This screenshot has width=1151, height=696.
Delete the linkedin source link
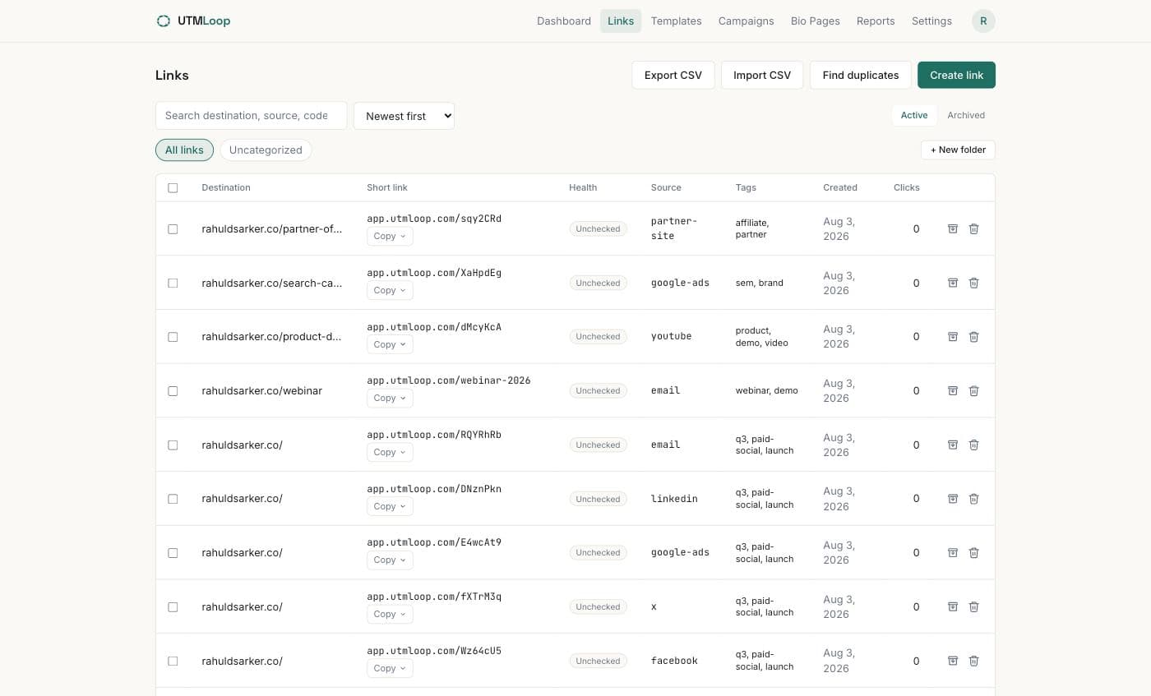[x=973, y=499]
